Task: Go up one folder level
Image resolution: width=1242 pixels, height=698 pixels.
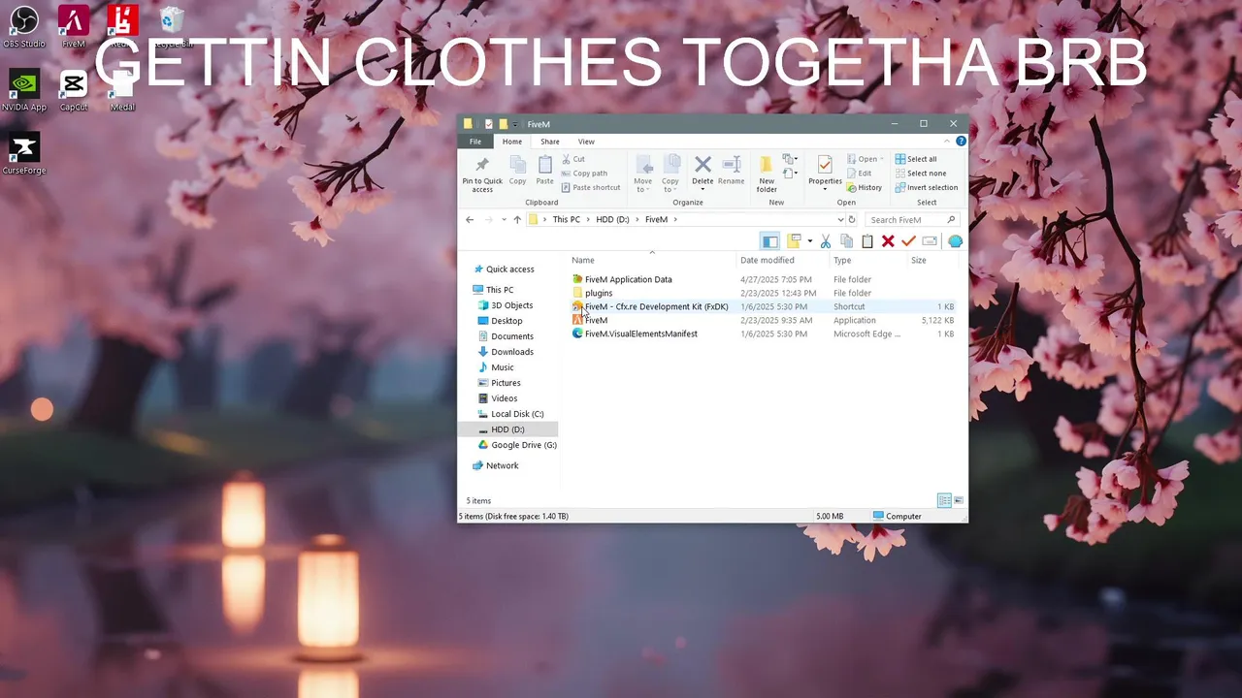Action: point(517,220)
